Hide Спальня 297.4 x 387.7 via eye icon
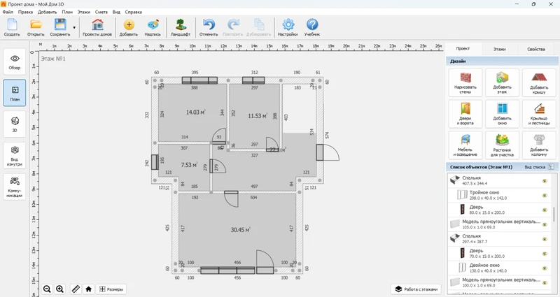Viewport: 560px width, 297px height. pyautogui.click(x=545, y=239)
